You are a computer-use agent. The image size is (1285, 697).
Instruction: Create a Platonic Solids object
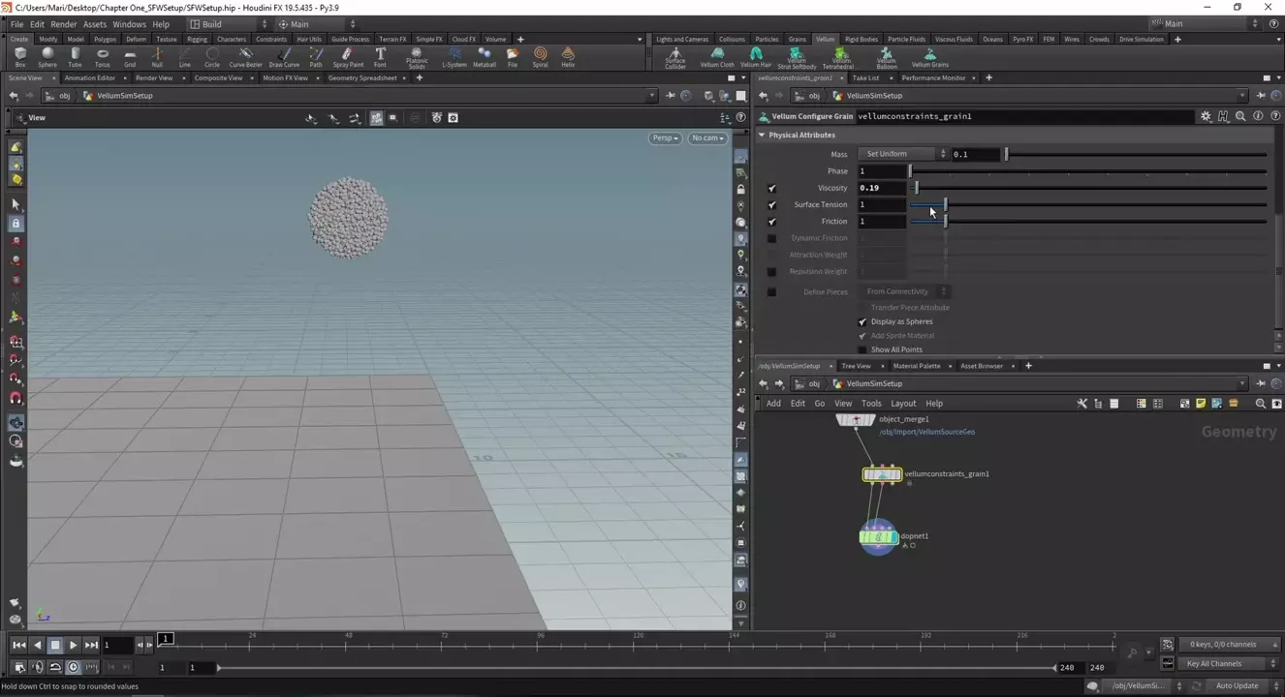pyautogui.click(x=417, y=56)
